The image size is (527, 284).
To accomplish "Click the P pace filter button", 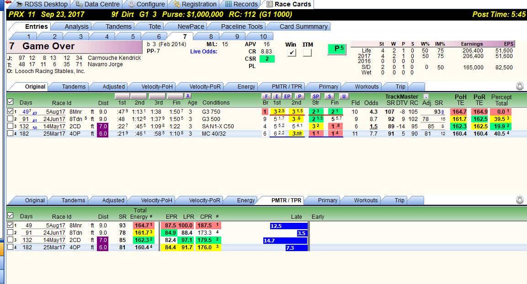I will tap(299, 96).
